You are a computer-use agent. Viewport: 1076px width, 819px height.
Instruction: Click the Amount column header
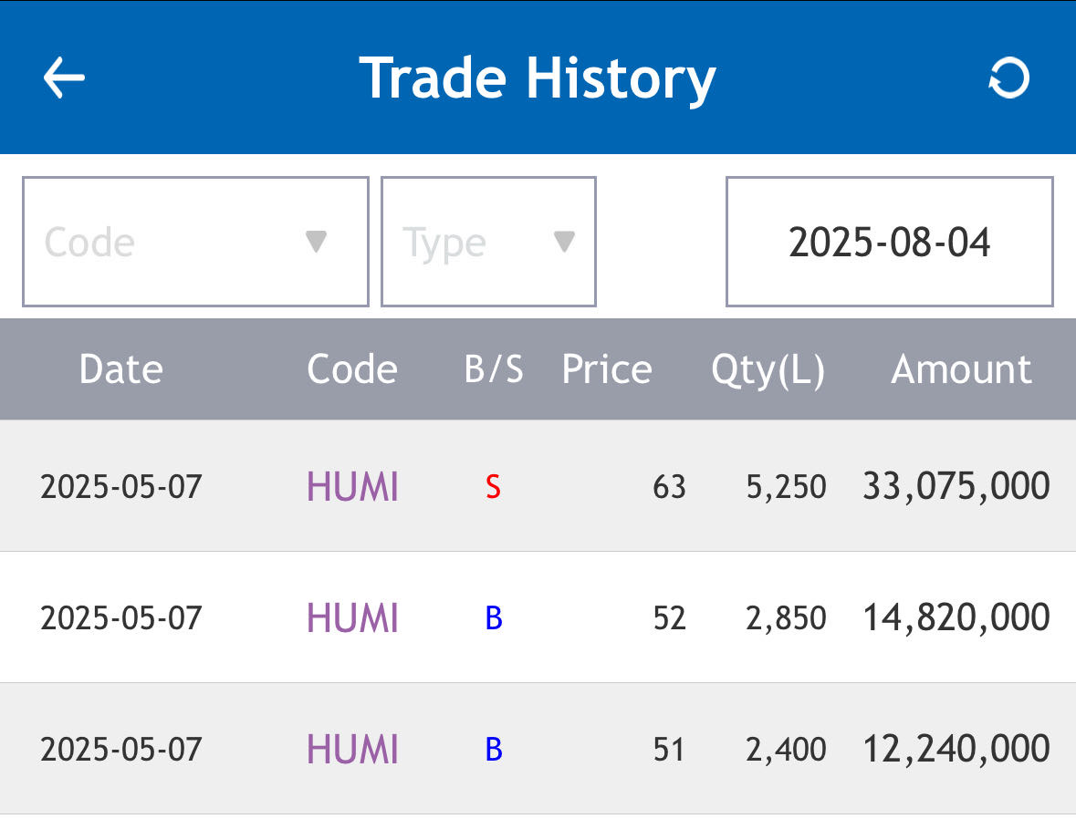click(x=961, y=369)
